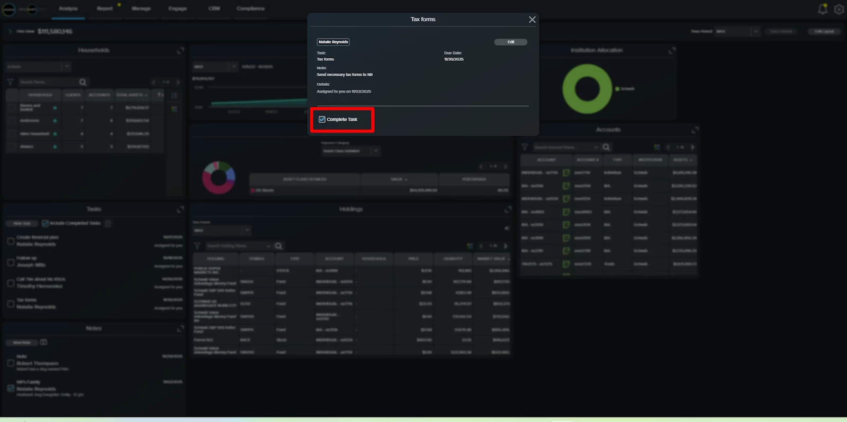847x422 pixels.
Task: Switch to the Compliance tab
Action: pos(250,9)
